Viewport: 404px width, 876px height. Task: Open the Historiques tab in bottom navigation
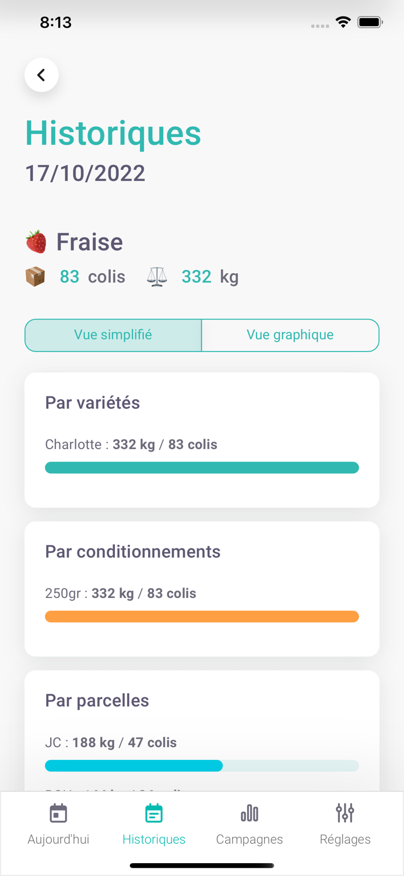point(153,839)
